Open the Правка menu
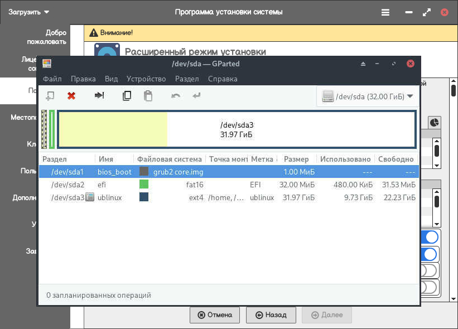 tap(83, 79)
